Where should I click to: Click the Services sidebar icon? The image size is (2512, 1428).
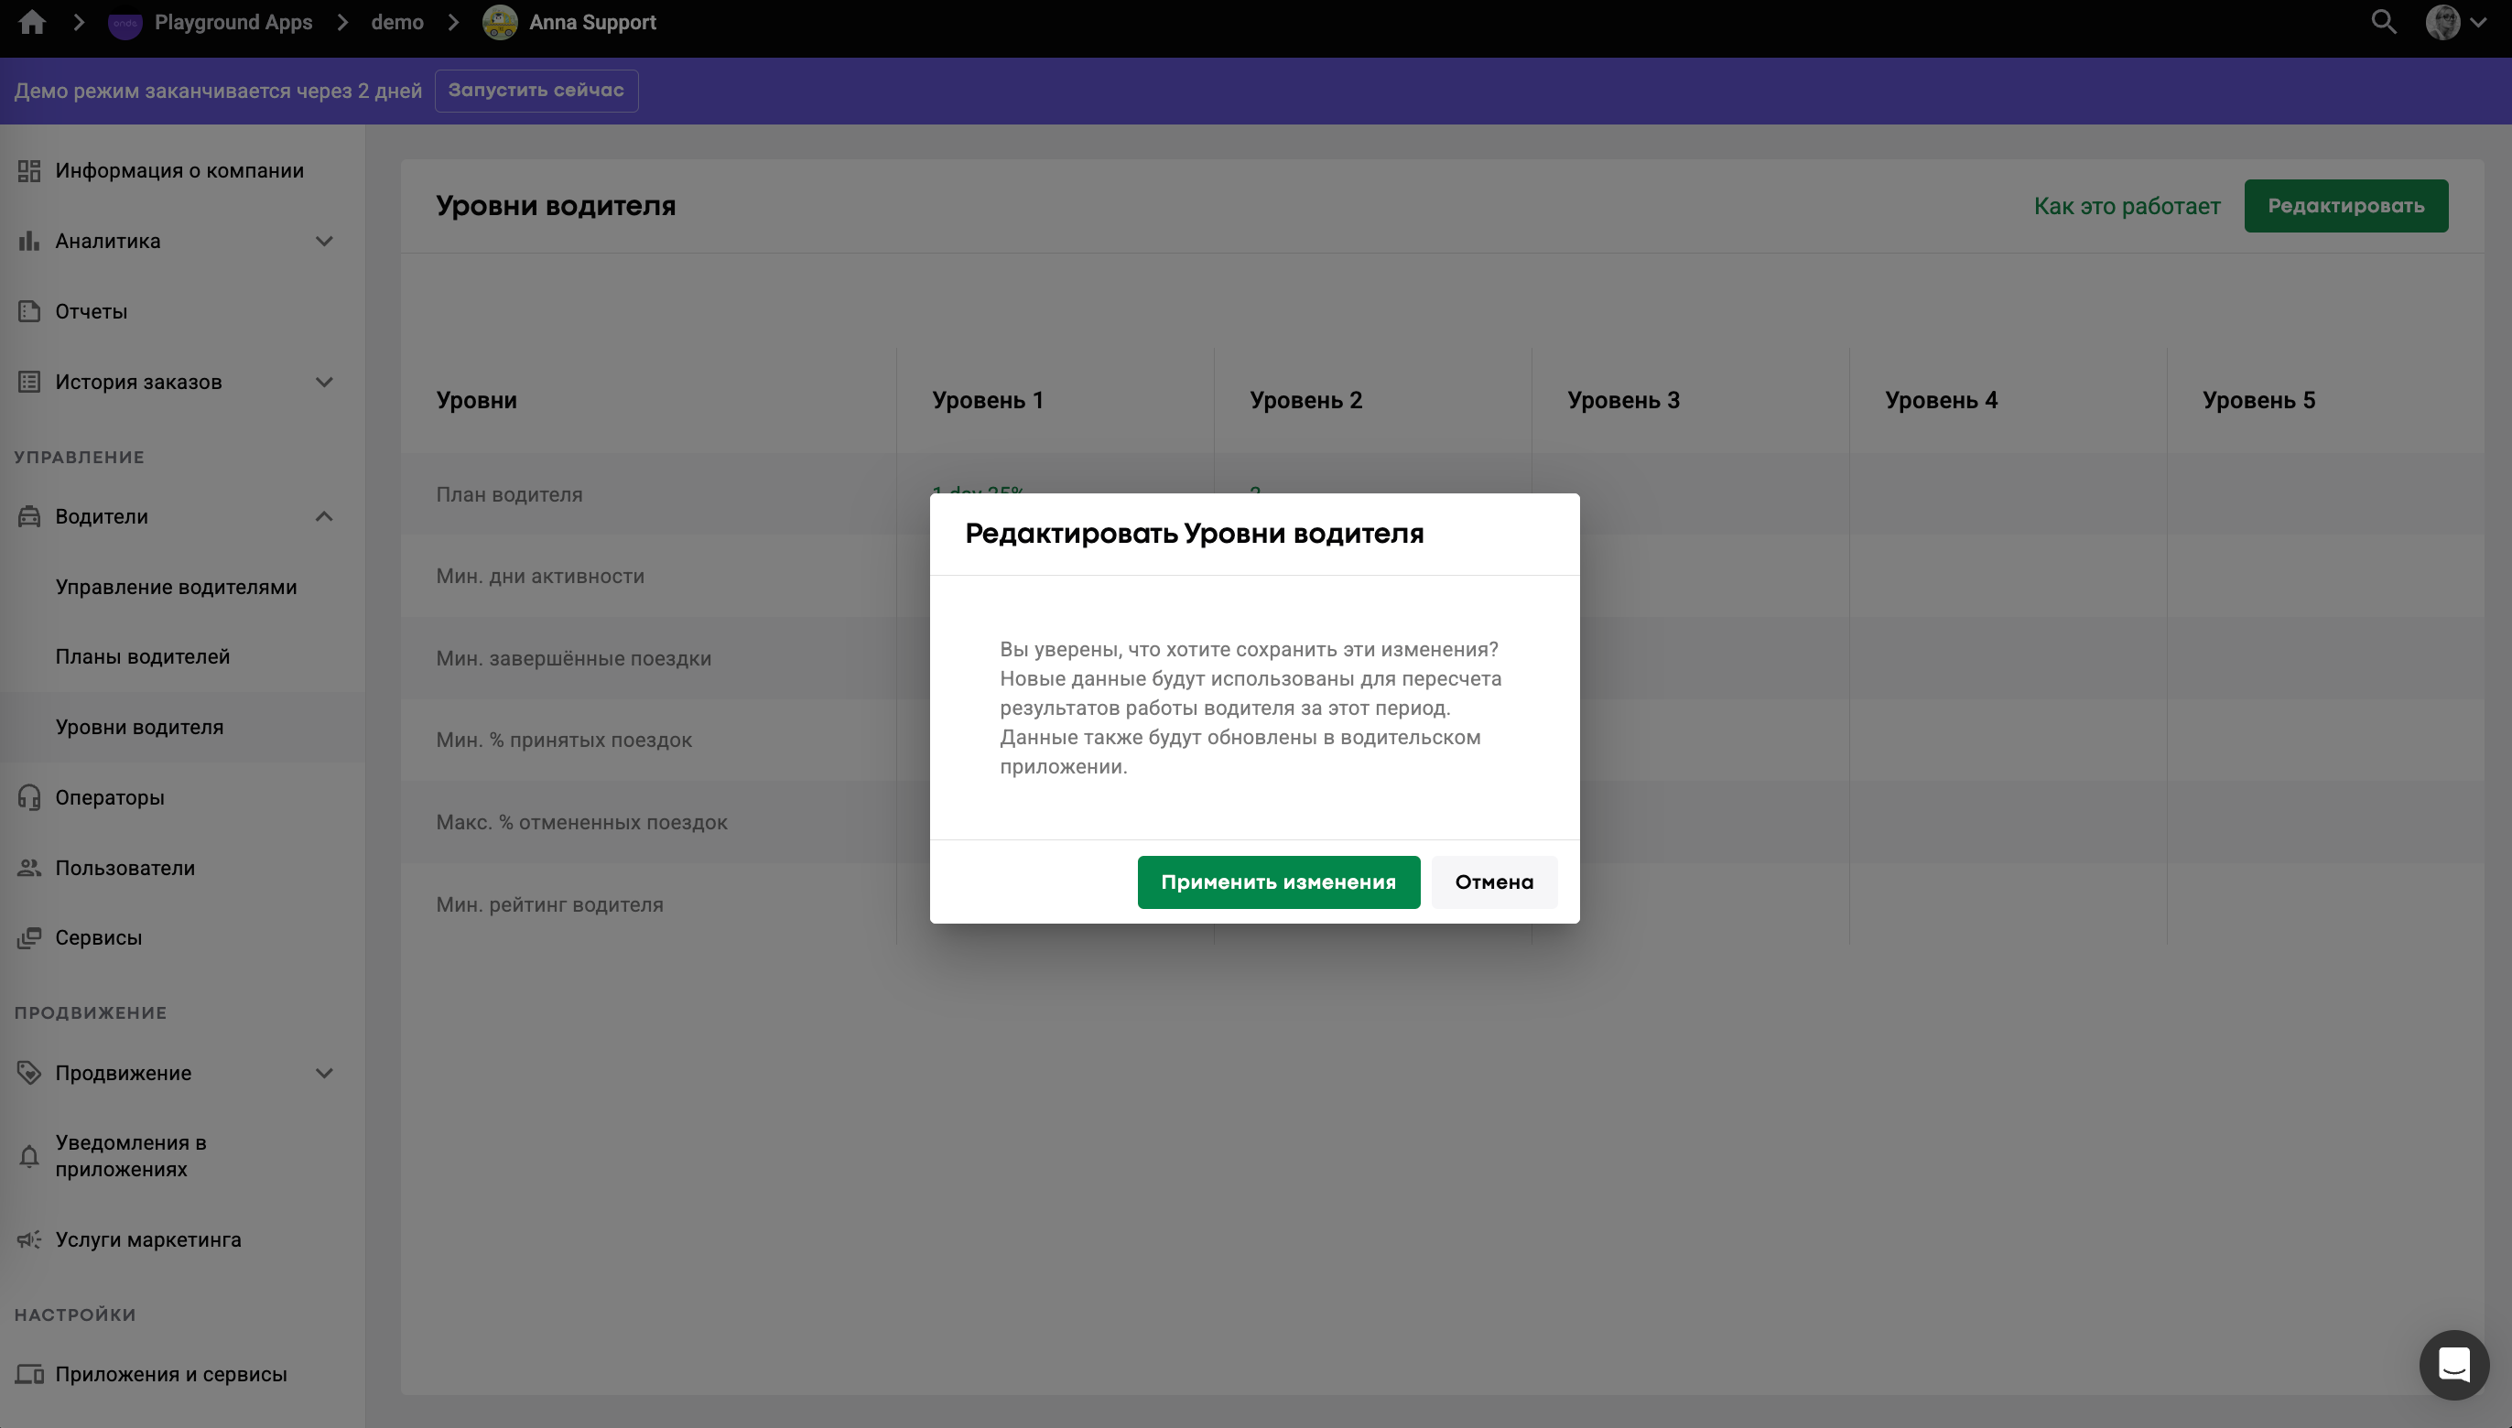tap(29, 937)
